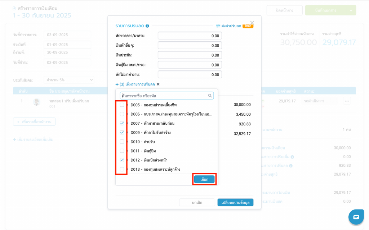Click the three-dots menu on employee row

coord(347,101)
